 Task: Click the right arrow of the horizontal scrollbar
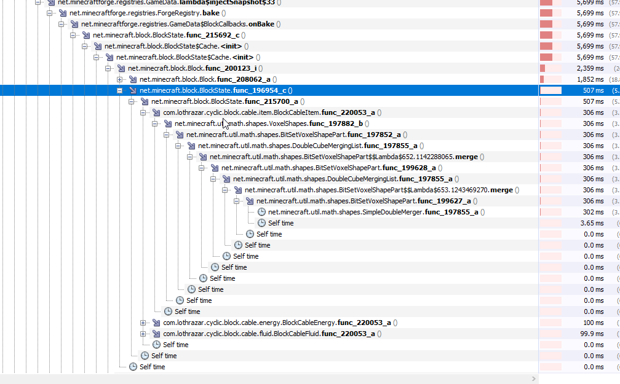point(533,379)
